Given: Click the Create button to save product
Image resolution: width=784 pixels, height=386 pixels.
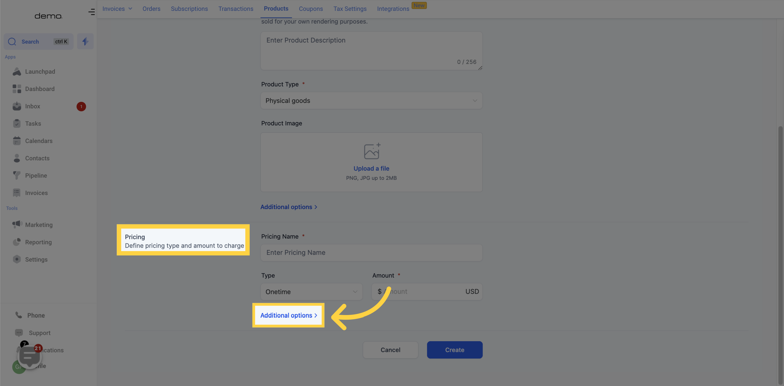Looking at the screenshot, I should (x=455, y=349).
